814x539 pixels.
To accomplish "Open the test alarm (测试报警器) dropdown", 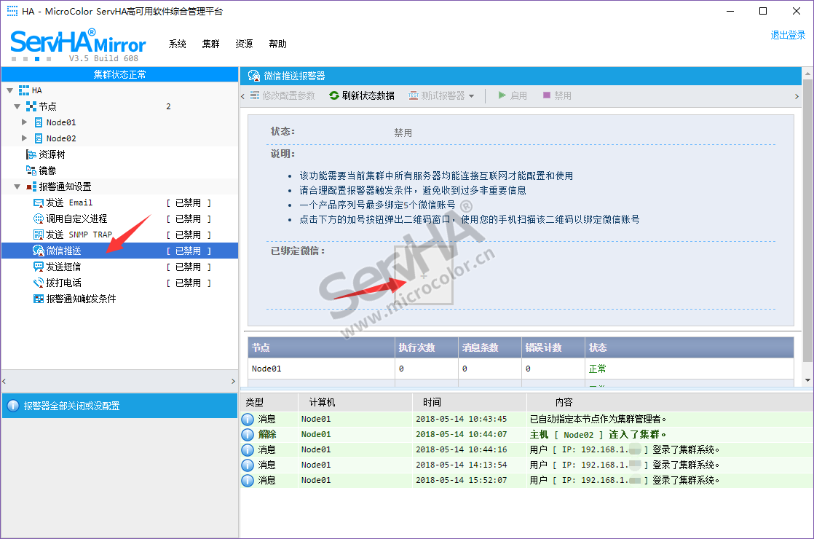I will [471, 96].
